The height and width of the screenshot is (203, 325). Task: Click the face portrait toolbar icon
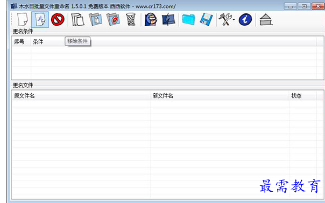(x=151, y=20)
